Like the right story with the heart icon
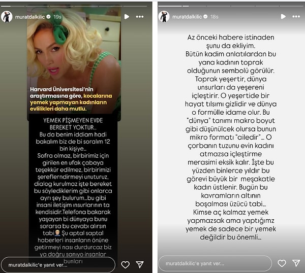The height and width of the screenshot is (273, 305). [x=282, y=263]
